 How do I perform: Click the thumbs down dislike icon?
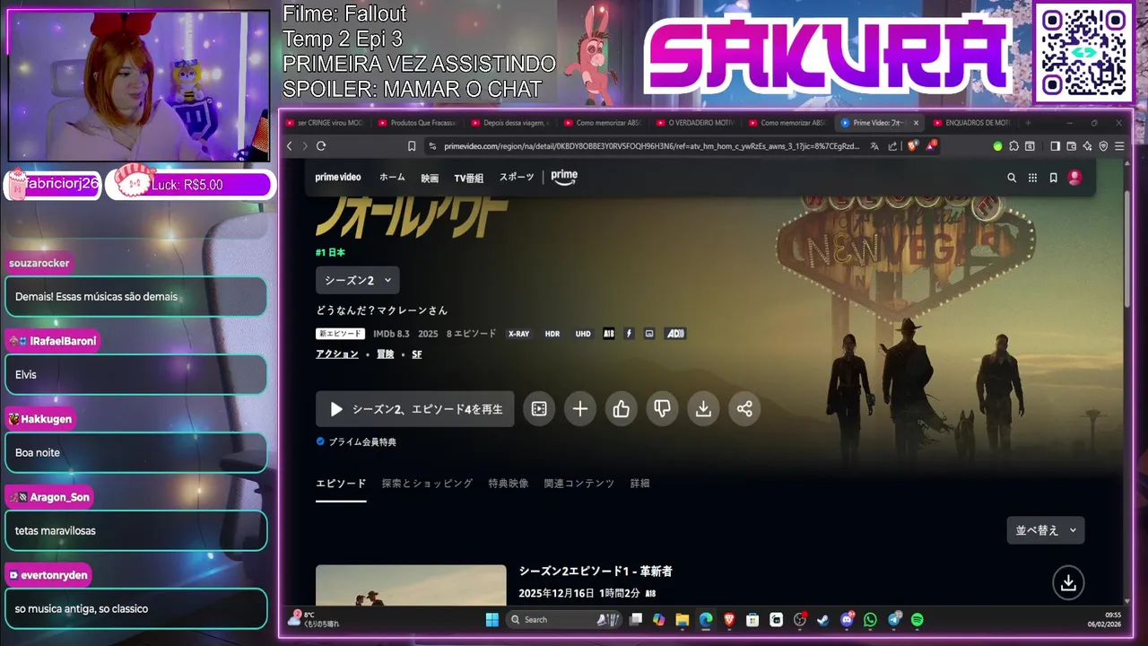pos(663,409)
